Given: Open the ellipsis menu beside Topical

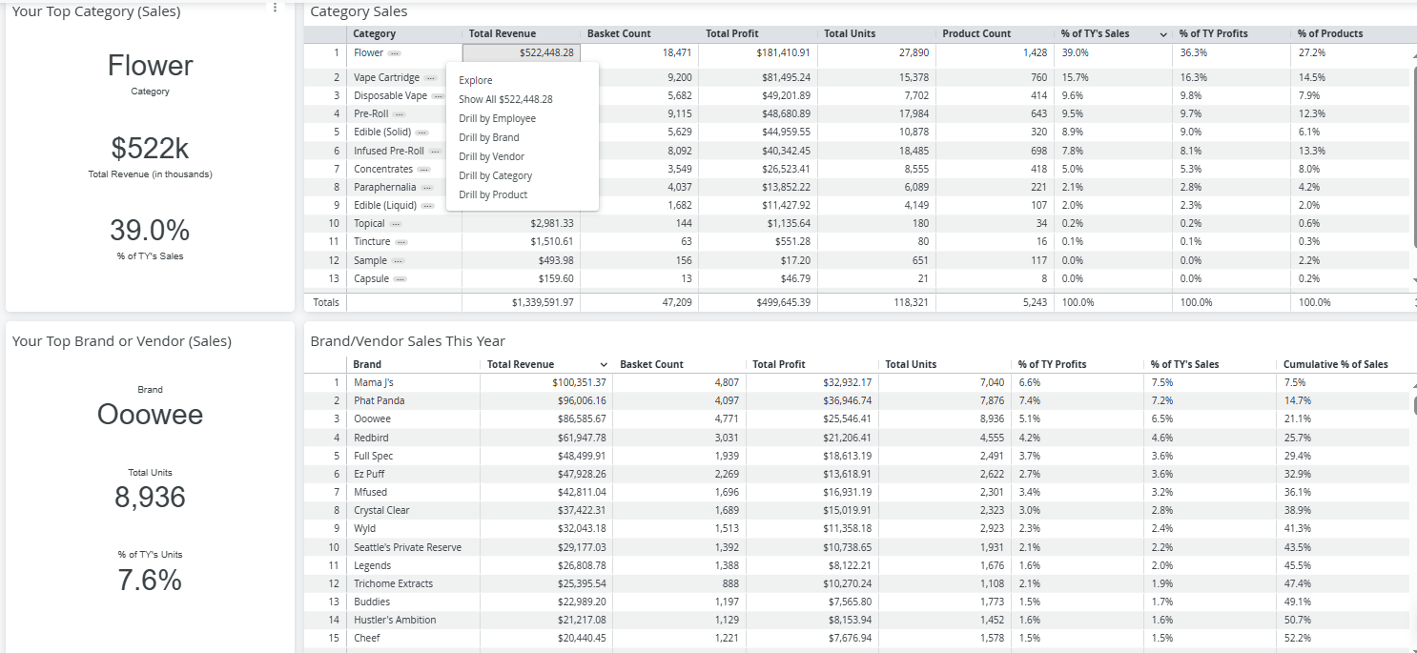Looking at the screenshot, I should [x=396, y=224].
